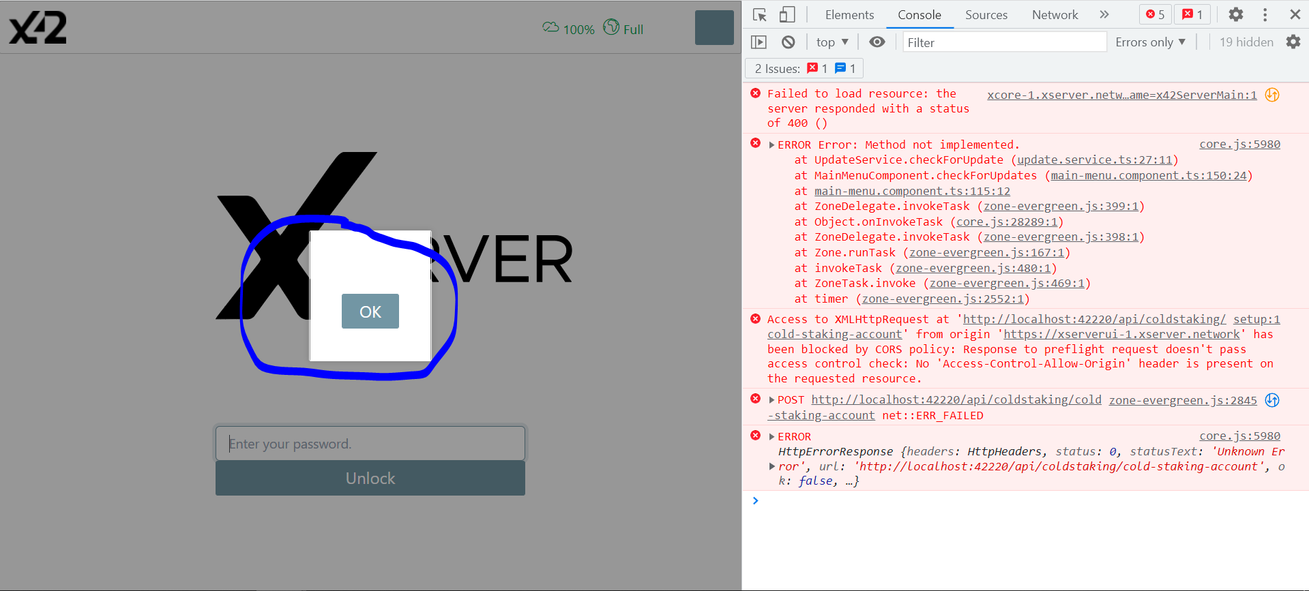The image size is (1309, 591).
Task: Click the 19 hidden messages label
Action: pyautogui.click(x=1246, y=42)
